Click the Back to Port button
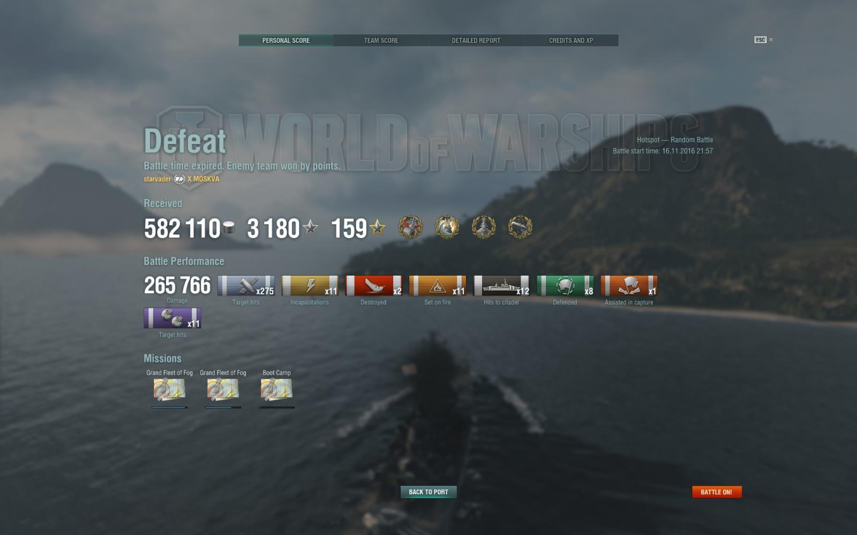The image size is (857, 535). tap(428, 492)
